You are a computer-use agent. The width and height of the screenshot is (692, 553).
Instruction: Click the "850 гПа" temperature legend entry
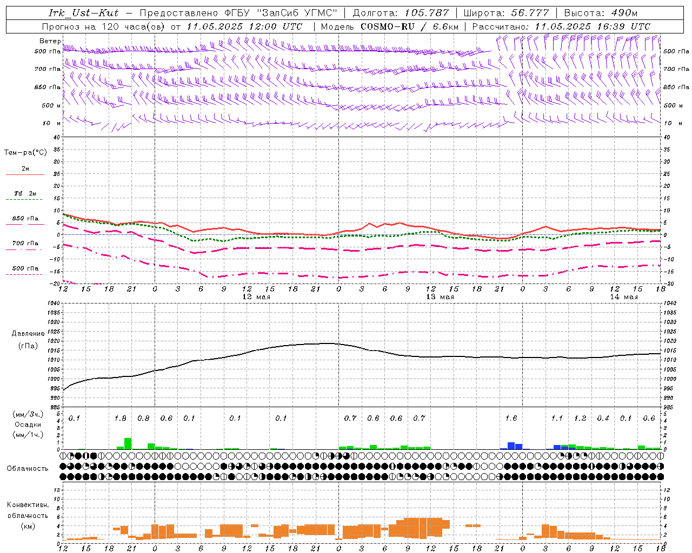click(25, 219)
